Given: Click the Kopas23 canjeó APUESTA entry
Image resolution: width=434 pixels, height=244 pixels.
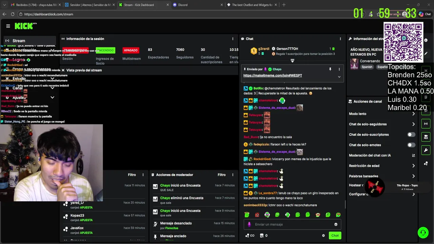Looking at the screenshot, I should pyautogui.click(x=104, y=218).
